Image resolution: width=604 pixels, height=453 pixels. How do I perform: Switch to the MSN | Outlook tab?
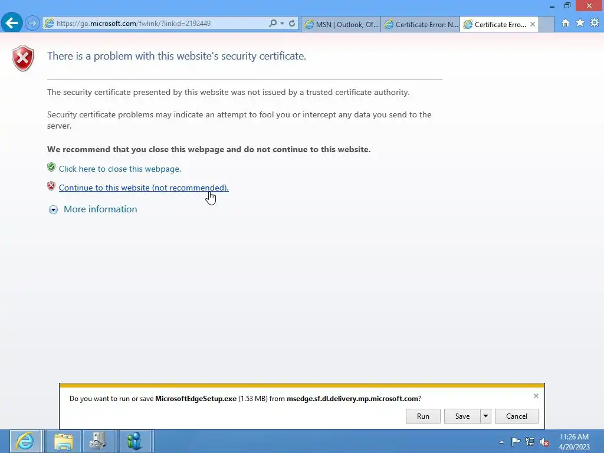coord(342,24)
